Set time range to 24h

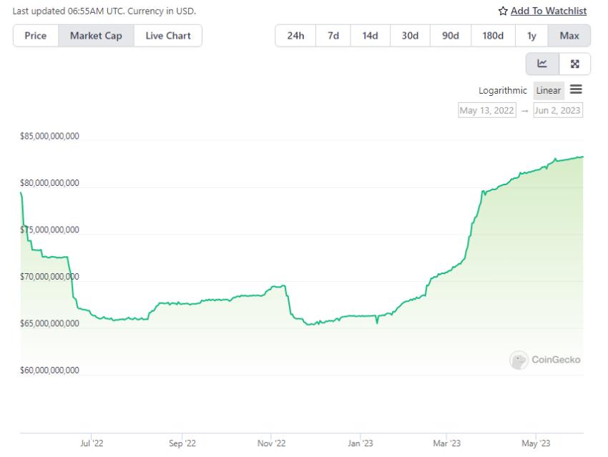[x=295, y=36]
